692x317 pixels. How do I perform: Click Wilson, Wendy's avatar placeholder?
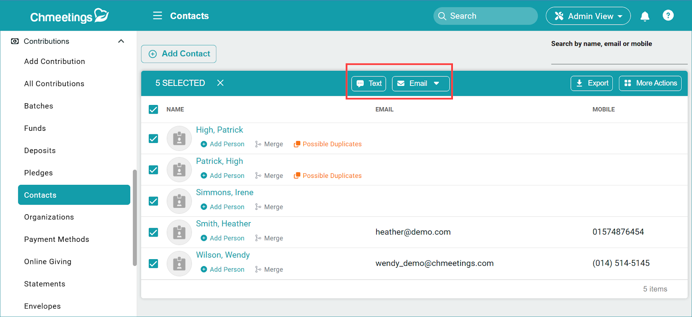click(x=179, y=263)
